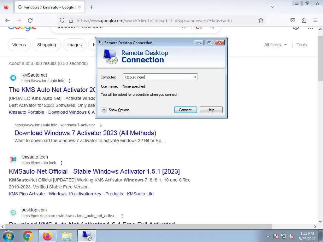Screen dimensions: 323x242
Task: Expand Show Options in Remote Desktop
Action: [x=115, y=110]
